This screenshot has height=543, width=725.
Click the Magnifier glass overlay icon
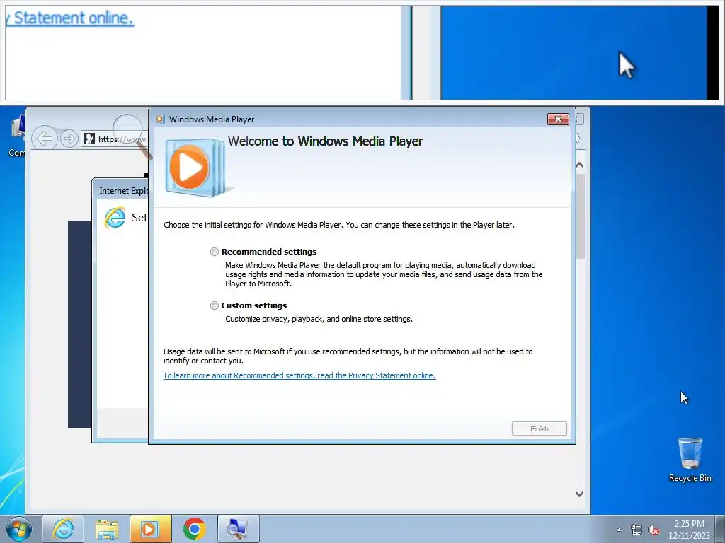coord(132,135)
